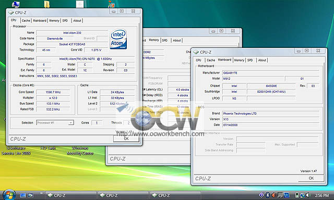Click the orange speaker tray icon
Image resolution: width=334 pixels, height=200 pixels.
click(273, 195)
